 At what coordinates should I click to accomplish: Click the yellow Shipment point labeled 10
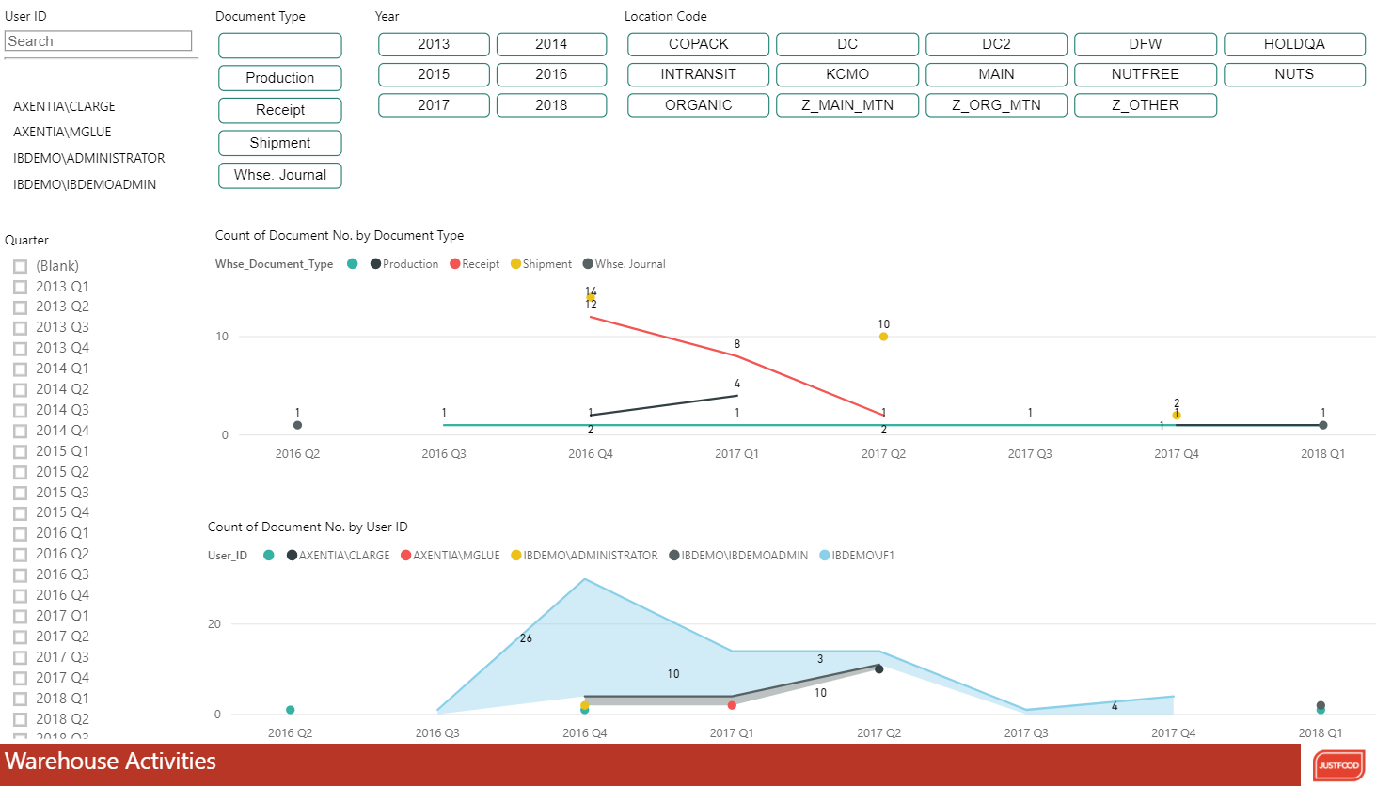pyautogui.click(x=883, y=337)
